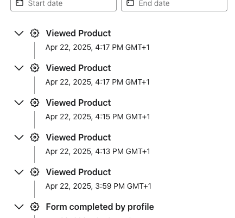Viewport: 235px width, 218px height.
Task: Click gear icon of topmost Viewed Product event
Action: tap(35, 33)
